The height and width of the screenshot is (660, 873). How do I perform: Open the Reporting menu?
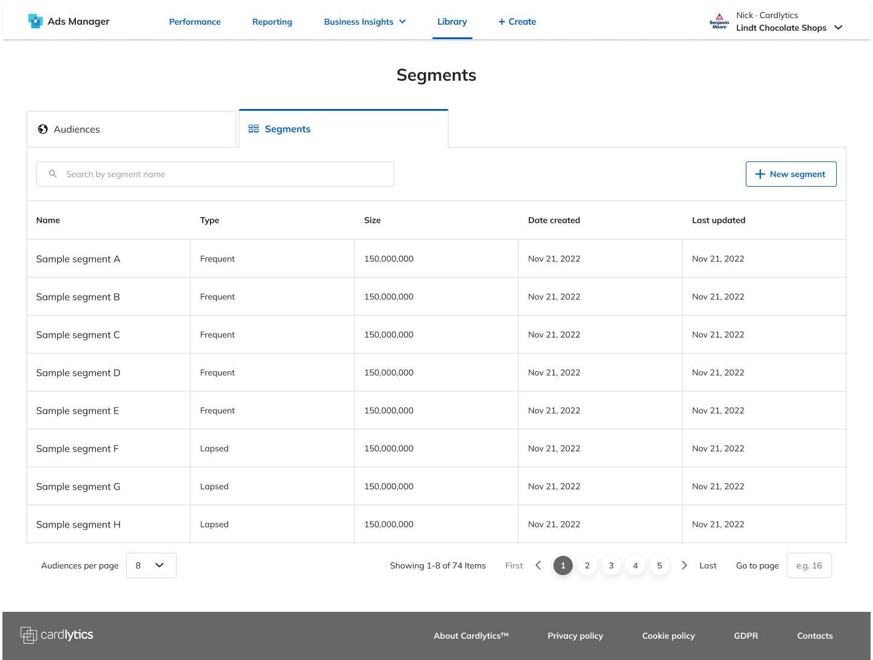(272, 22)
